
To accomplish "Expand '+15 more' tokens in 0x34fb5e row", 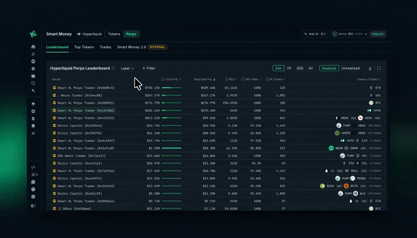I will 375,126.
